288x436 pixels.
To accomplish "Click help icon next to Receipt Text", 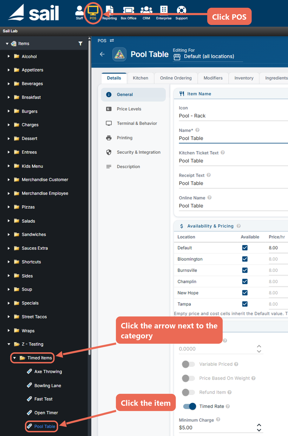I will tap(209, 175).
